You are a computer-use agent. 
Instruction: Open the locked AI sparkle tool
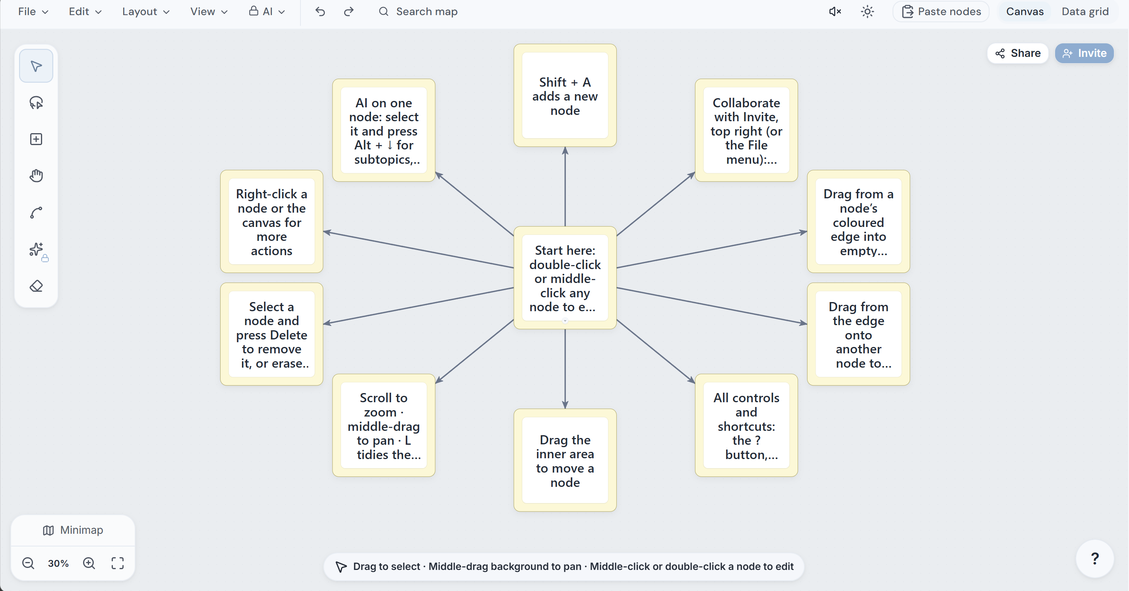[x=38, y=250]
